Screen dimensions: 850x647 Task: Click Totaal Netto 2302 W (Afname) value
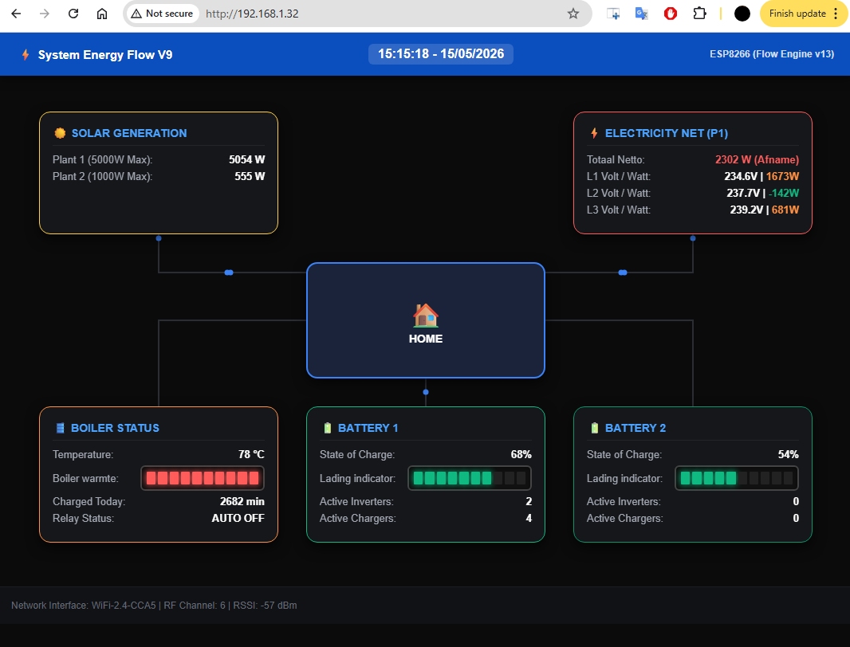757,159
